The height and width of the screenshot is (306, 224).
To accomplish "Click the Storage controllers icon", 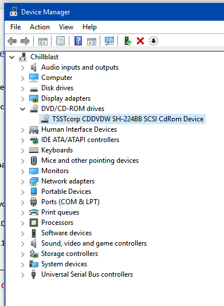I will (34, 254).
